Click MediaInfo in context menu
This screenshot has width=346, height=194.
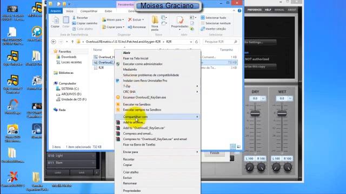[130, 70]
